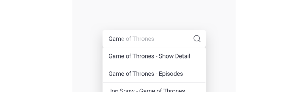Click the greyed autocomplete text 'e of Thrones'
This screenshot has height=92, width=308.
(x=138, y=39)
